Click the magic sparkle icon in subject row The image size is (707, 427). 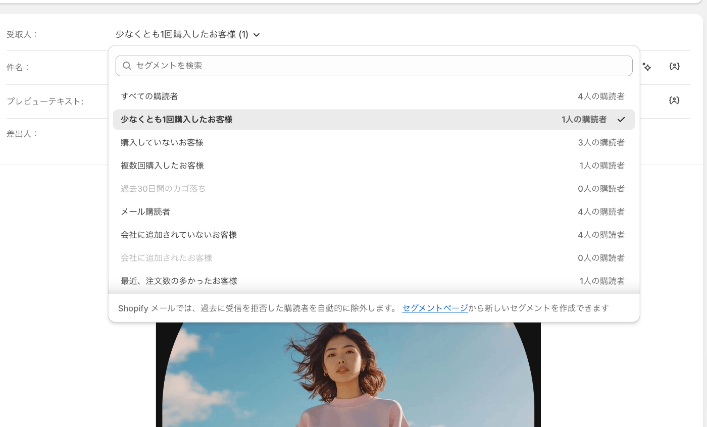tap(647, 67)
